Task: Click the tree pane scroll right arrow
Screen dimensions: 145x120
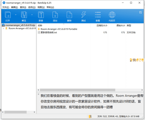Action: pos(34,112)
